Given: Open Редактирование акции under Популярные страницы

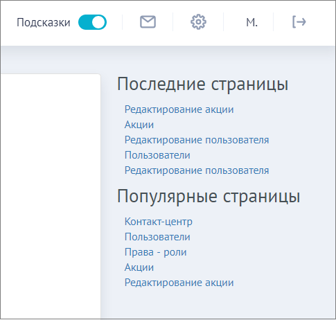Looking at the screenshot, I should (179, 283).
